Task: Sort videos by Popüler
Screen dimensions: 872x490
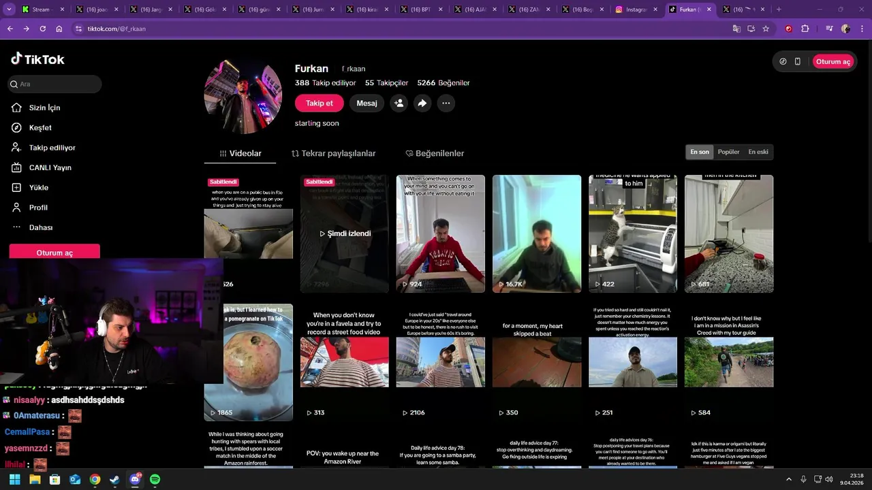Action: (x=728, y=152)
